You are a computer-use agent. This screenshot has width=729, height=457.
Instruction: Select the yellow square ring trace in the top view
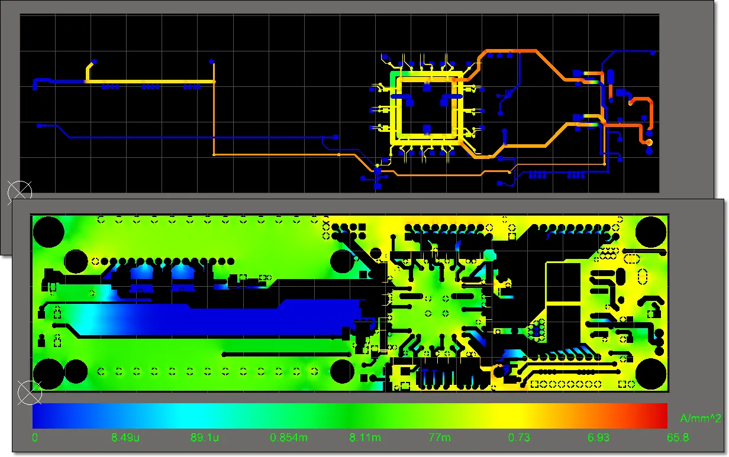pyautogui.click(x=426, y=108)
